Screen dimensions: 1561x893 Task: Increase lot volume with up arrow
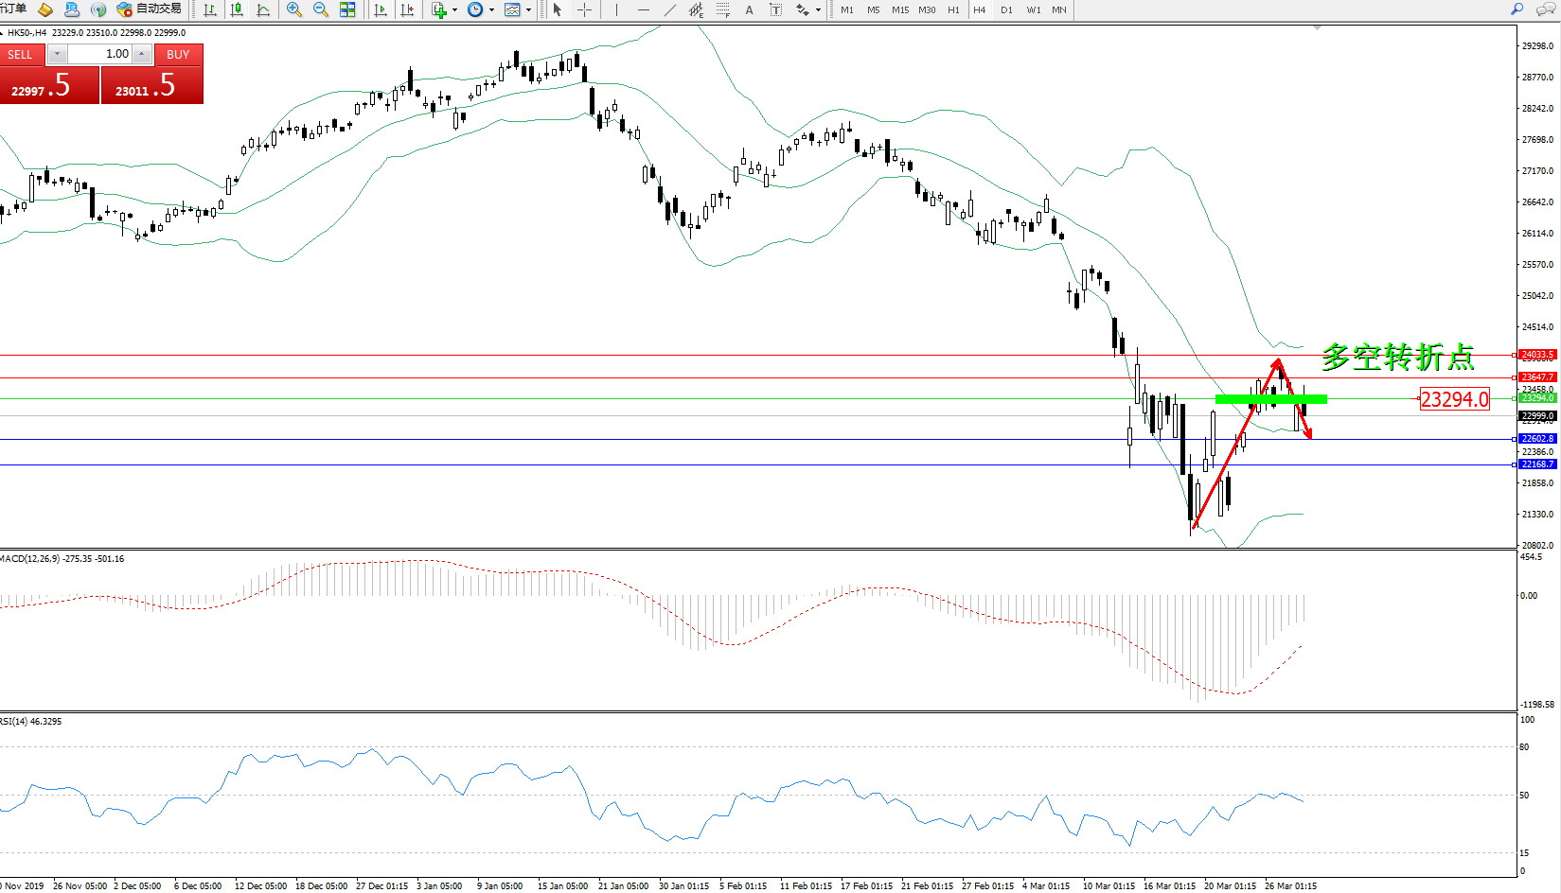click(141, 54)
